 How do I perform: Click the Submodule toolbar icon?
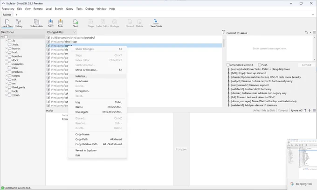click(x=36, y=23)
